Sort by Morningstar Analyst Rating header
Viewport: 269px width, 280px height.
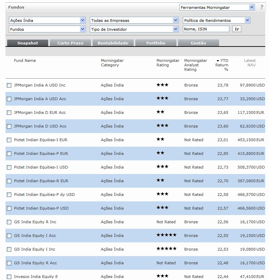point(196,65)
